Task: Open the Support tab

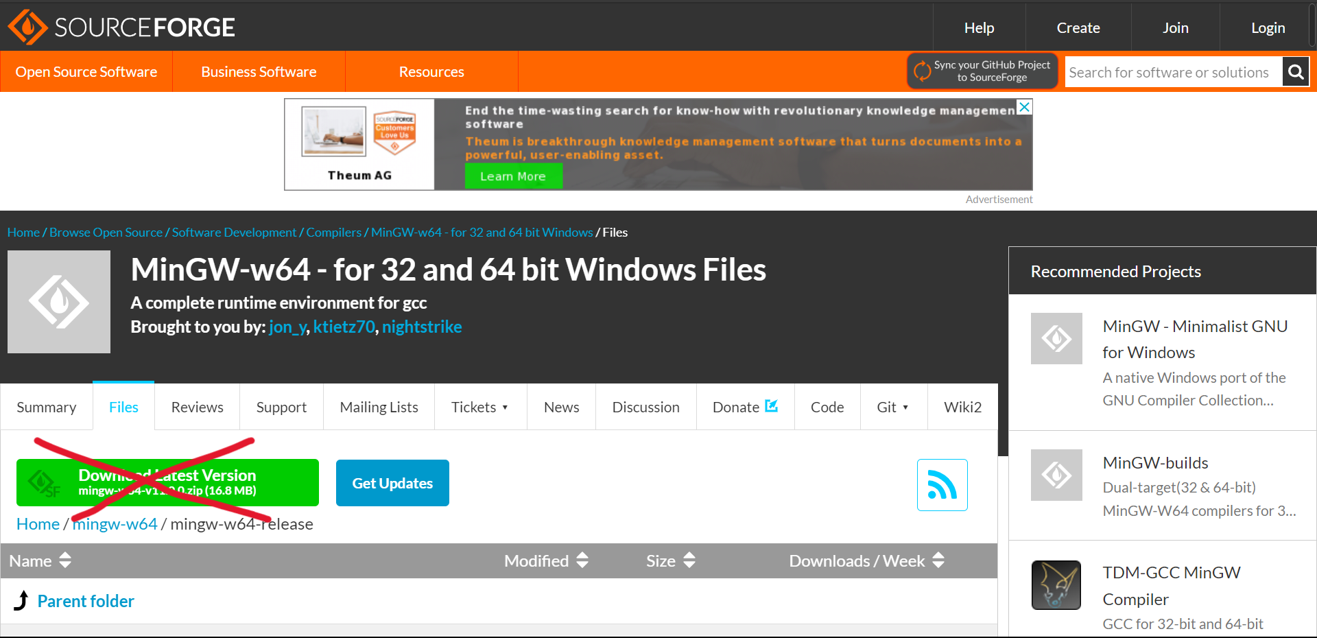Action: click(x=281, y=407)
